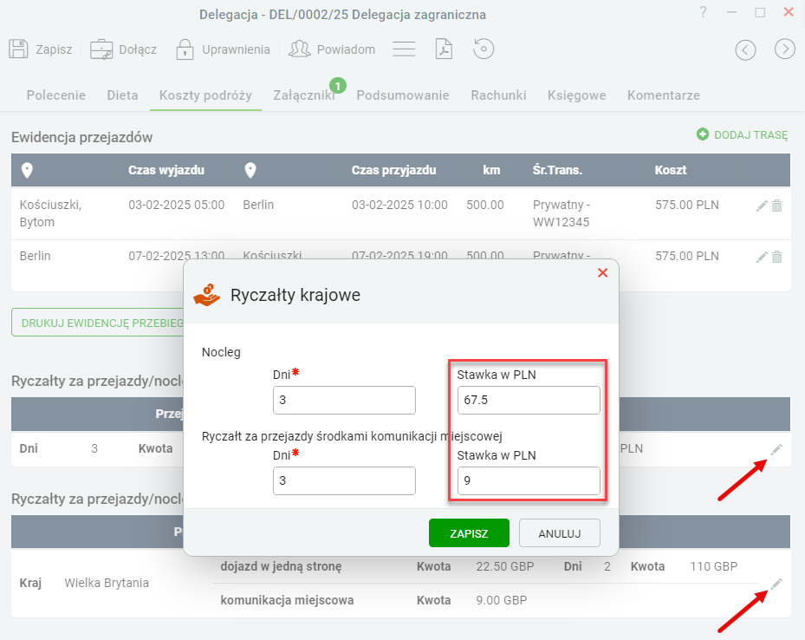
Task: Delete the 07-02-2025 Berlin return route
Action: (x=776, y=257)
